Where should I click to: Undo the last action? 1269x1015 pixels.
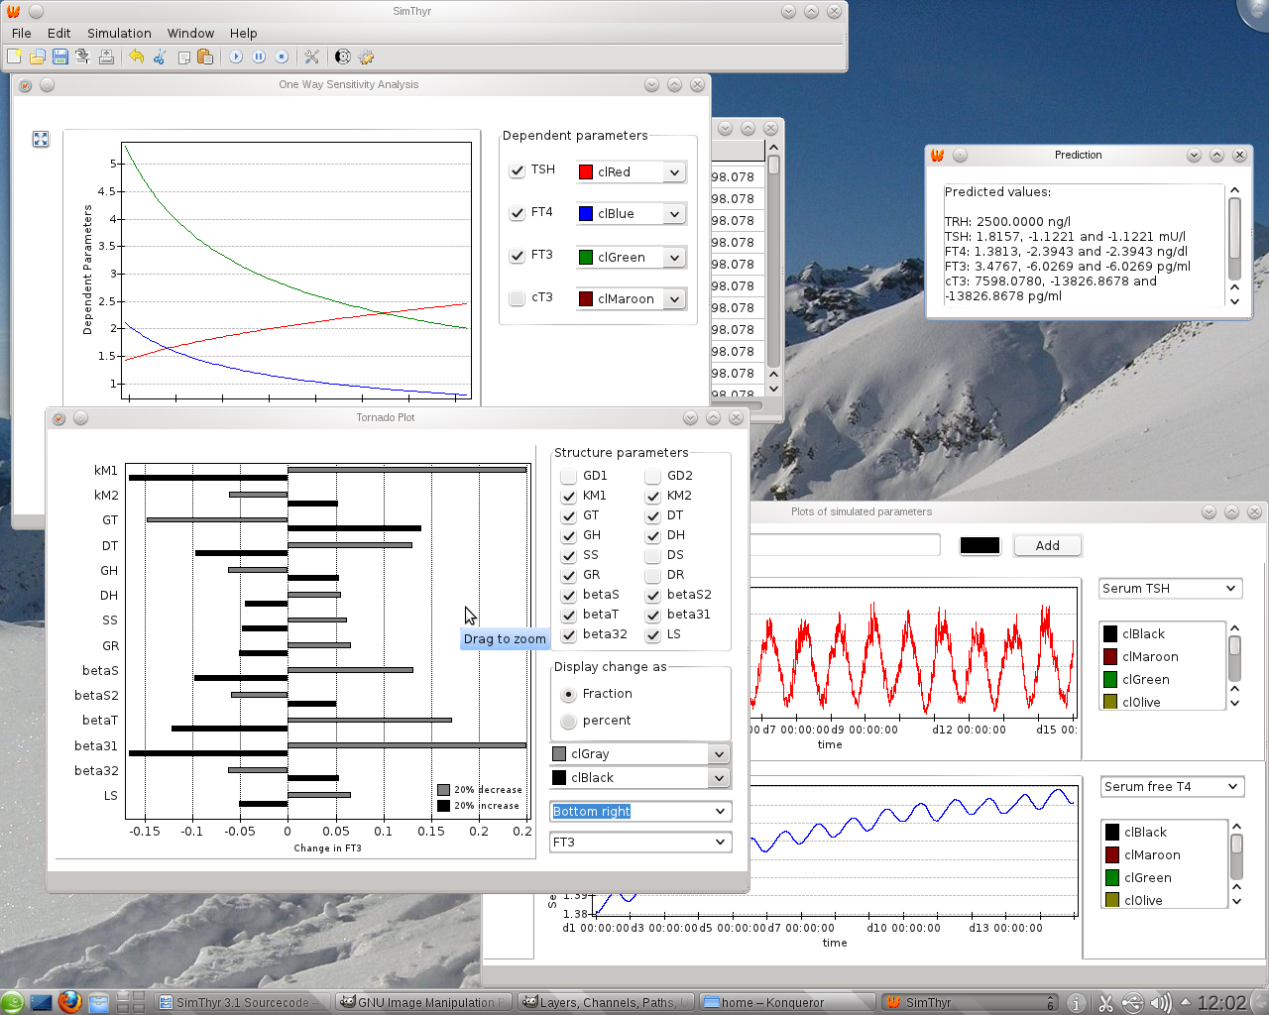coord(136,56)
